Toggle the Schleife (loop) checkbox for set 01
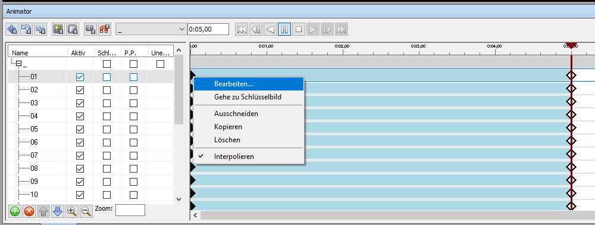This screenshot has height=225, width=595. 107,77
